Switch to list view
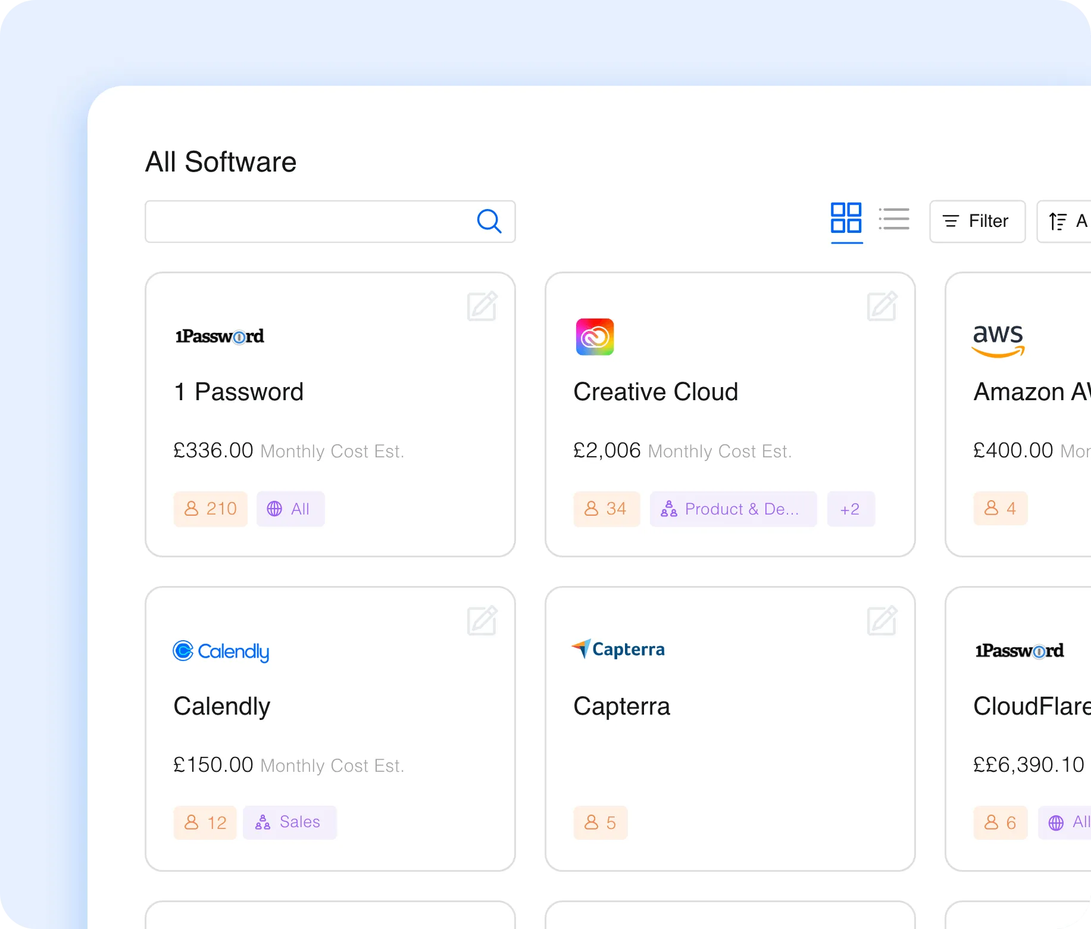The width and height of the screenshot is (1091, 929). (x=894, y=219)
